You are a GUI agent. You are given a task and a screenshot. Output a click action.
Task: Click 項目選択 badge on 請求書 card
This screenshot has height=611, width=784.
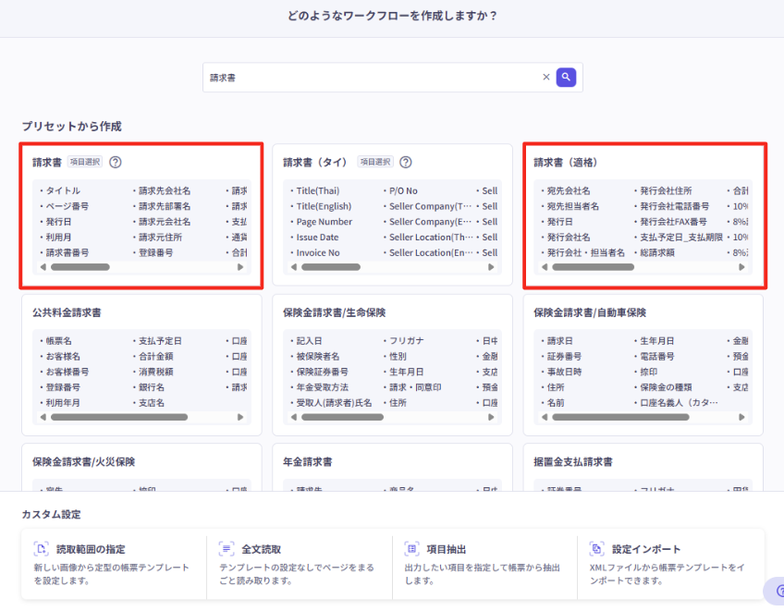(85, 162)
